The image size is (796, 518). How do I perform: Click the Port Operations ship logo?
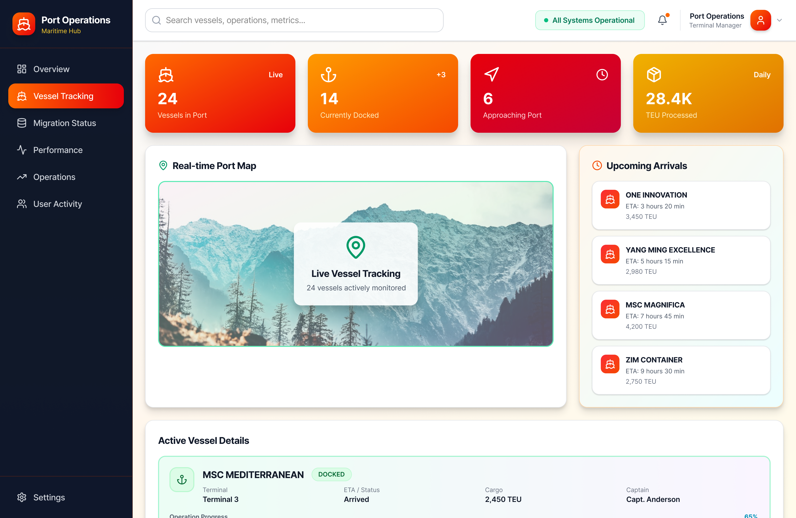(x=24, y=24)
